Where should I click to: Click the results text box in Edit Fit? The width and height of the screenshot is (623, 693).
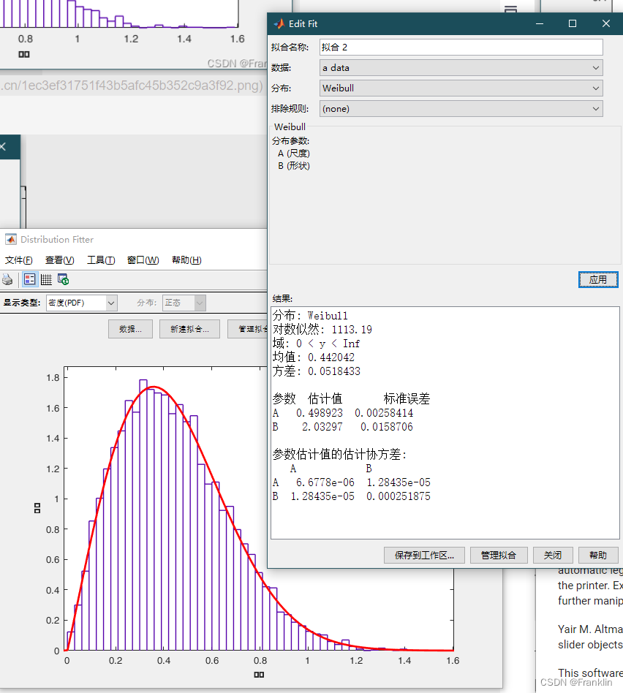tap(445, 423)
